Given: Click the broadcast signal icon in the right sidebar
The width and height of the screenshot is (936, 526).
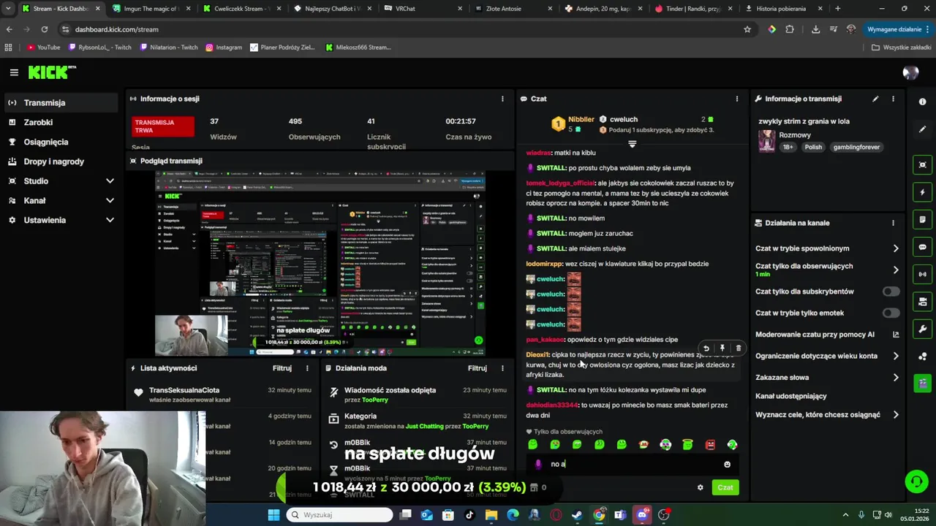Looking at the screenshot, I should (x=922, y=274).
